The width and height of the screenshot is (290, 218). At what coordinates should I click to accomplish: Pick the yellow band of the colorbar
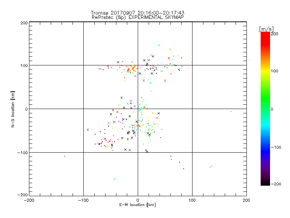[x=265, y=71]
